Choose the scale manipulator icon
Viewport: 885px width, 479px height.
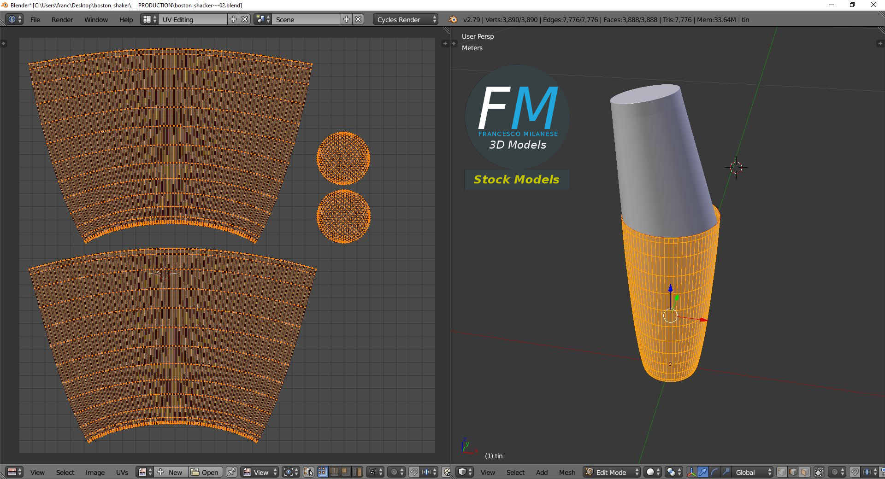tap(726, 472)
